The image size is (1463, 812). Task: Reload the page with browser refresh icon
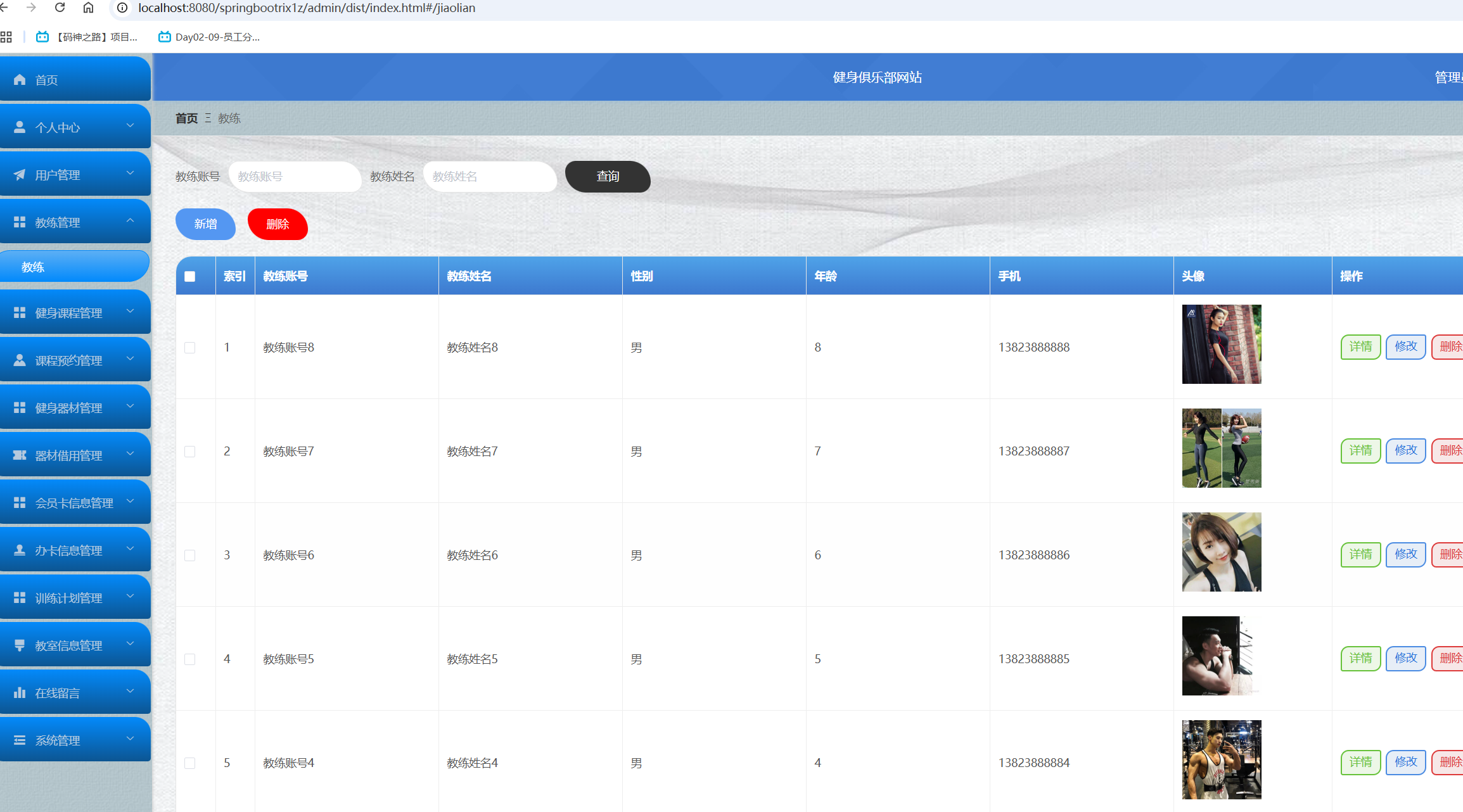60,8
